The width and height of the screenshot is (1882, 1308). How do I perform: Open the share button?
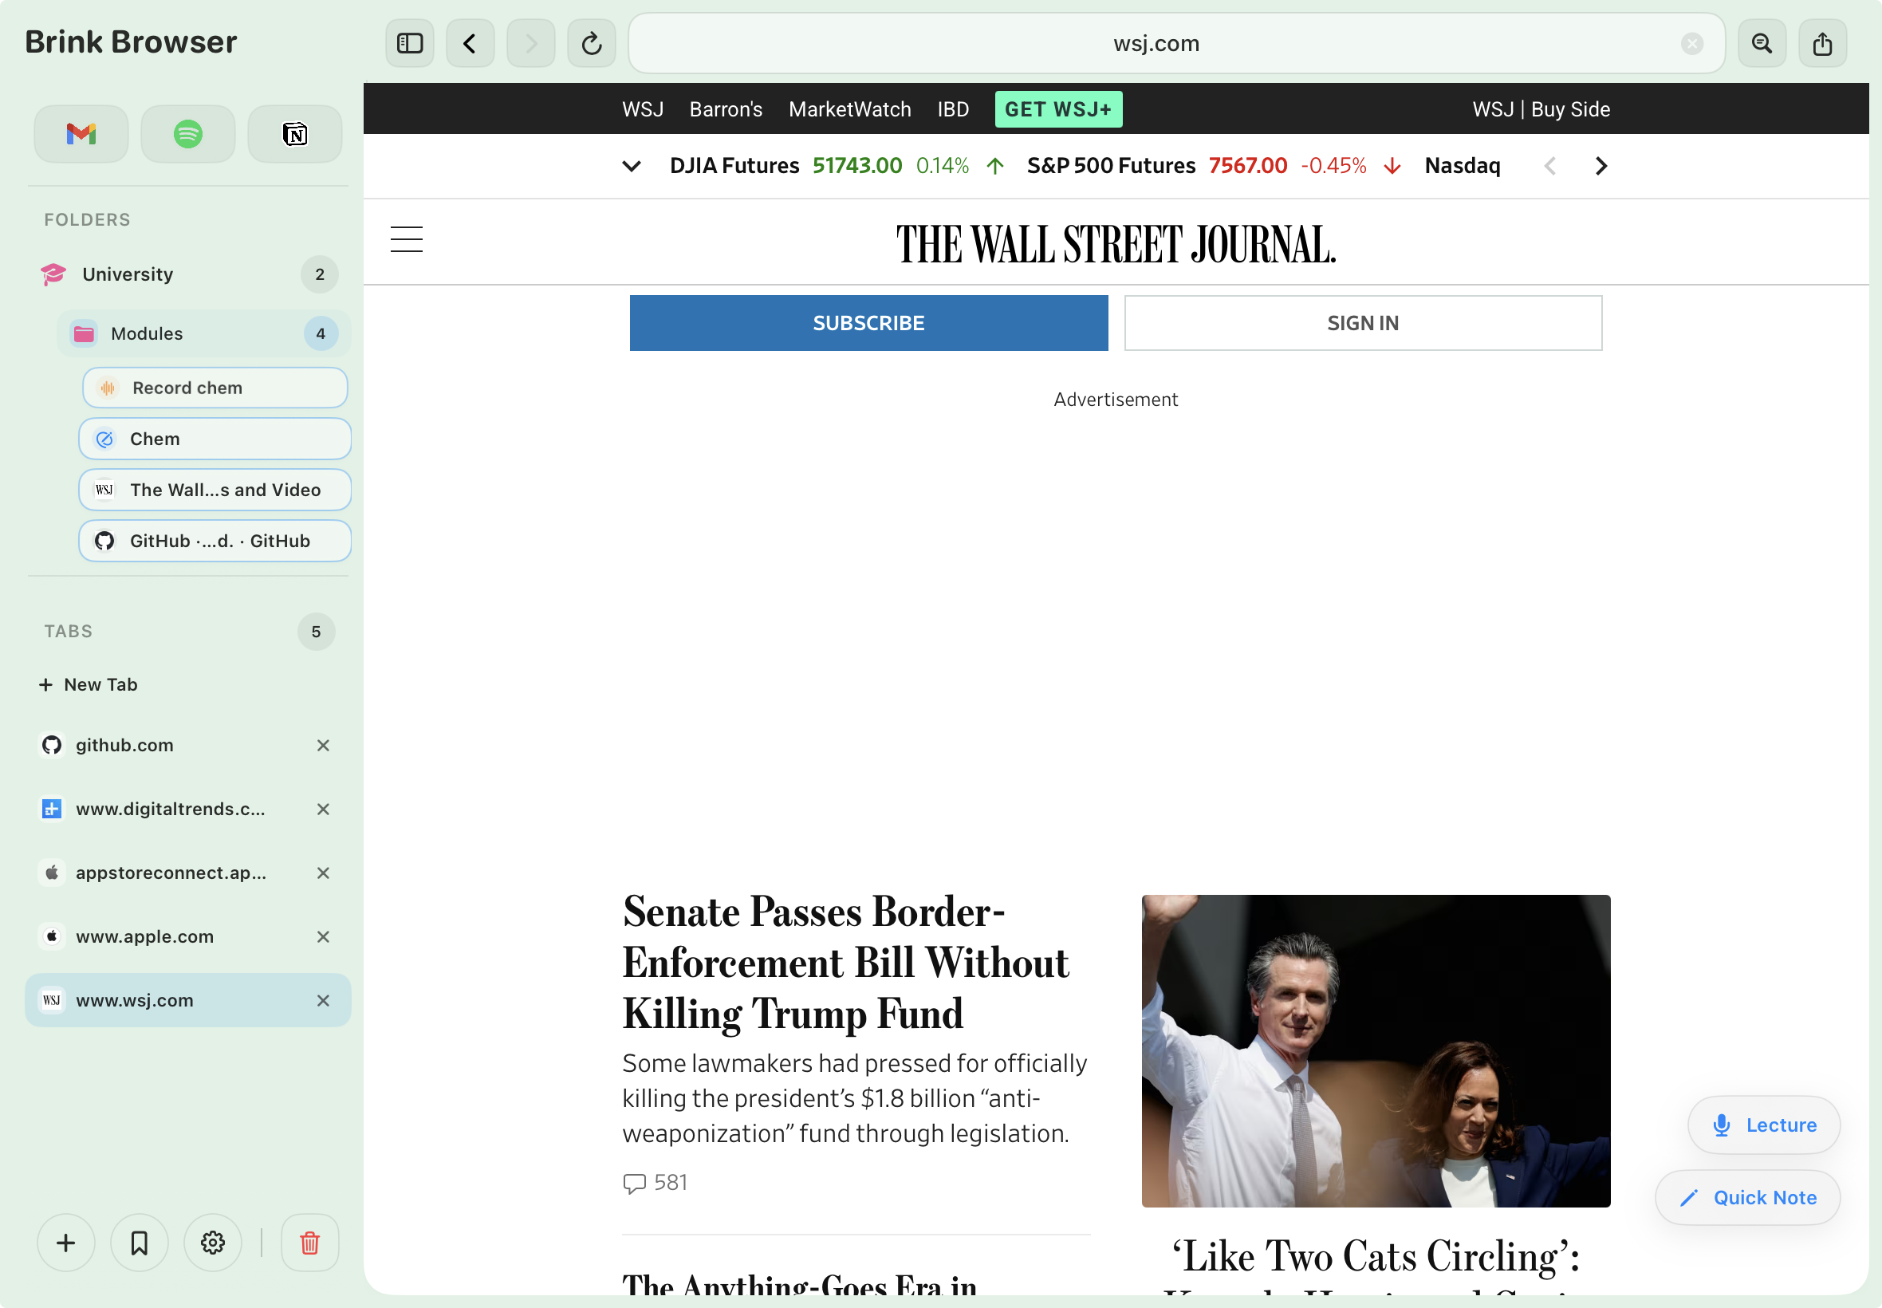tap(1822, 43)
